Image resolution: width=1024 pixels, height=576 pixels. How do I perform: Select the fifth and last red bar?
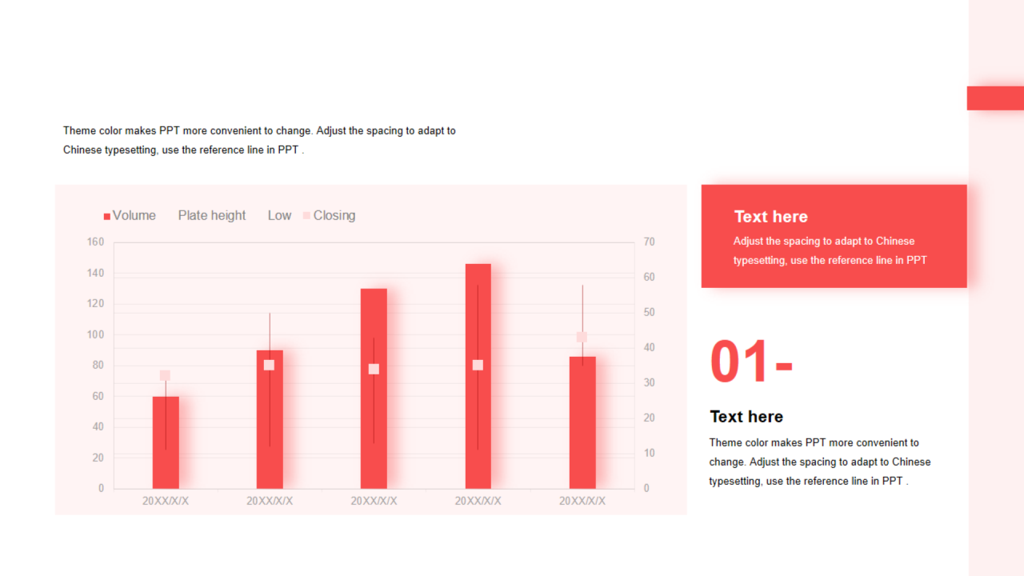pos(582,422)
